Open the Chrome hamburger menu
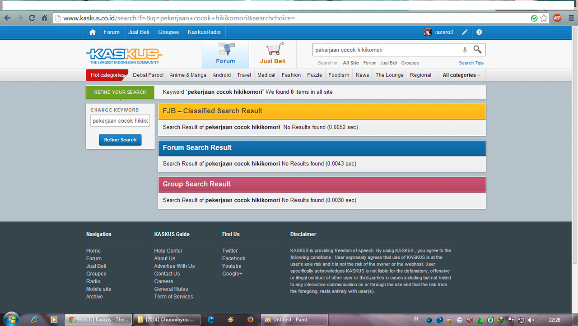578x326 pixels. point(571,18)
